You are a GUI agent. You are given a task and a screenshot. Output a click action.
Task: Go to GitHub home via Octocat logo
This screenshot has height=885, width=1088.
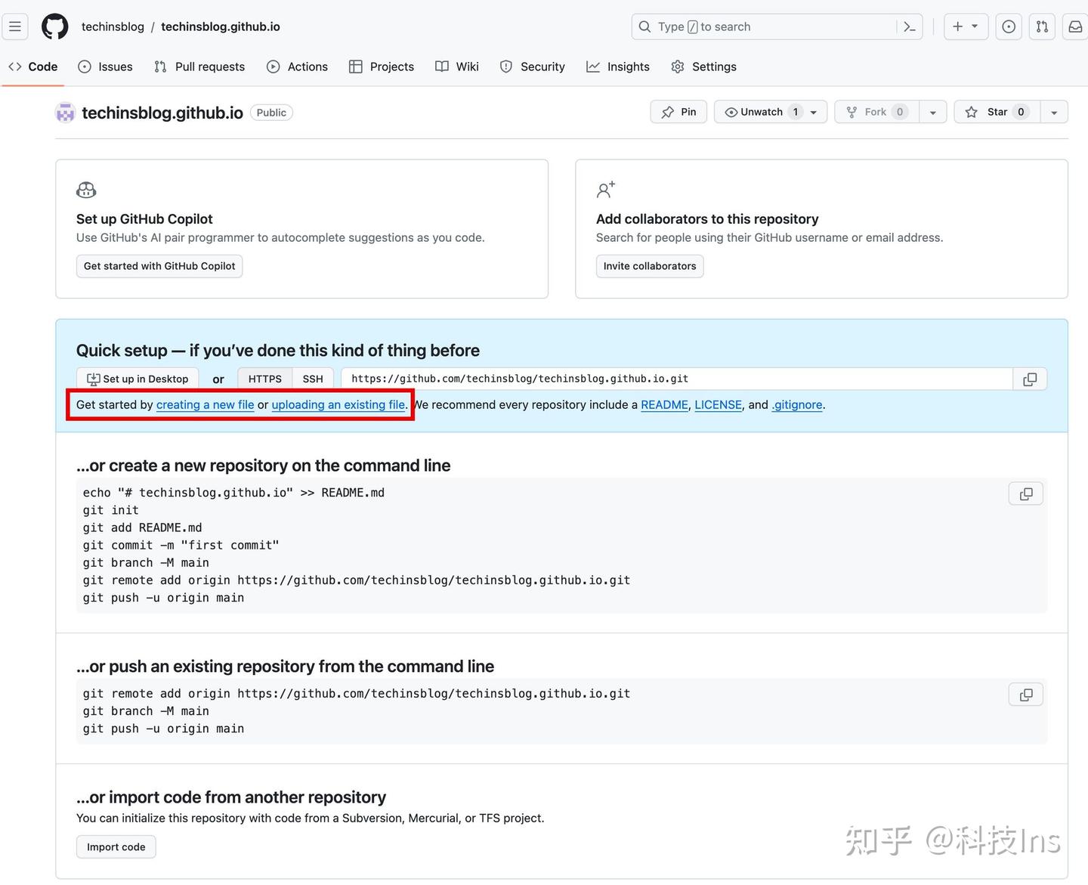(x=54, y=26)
